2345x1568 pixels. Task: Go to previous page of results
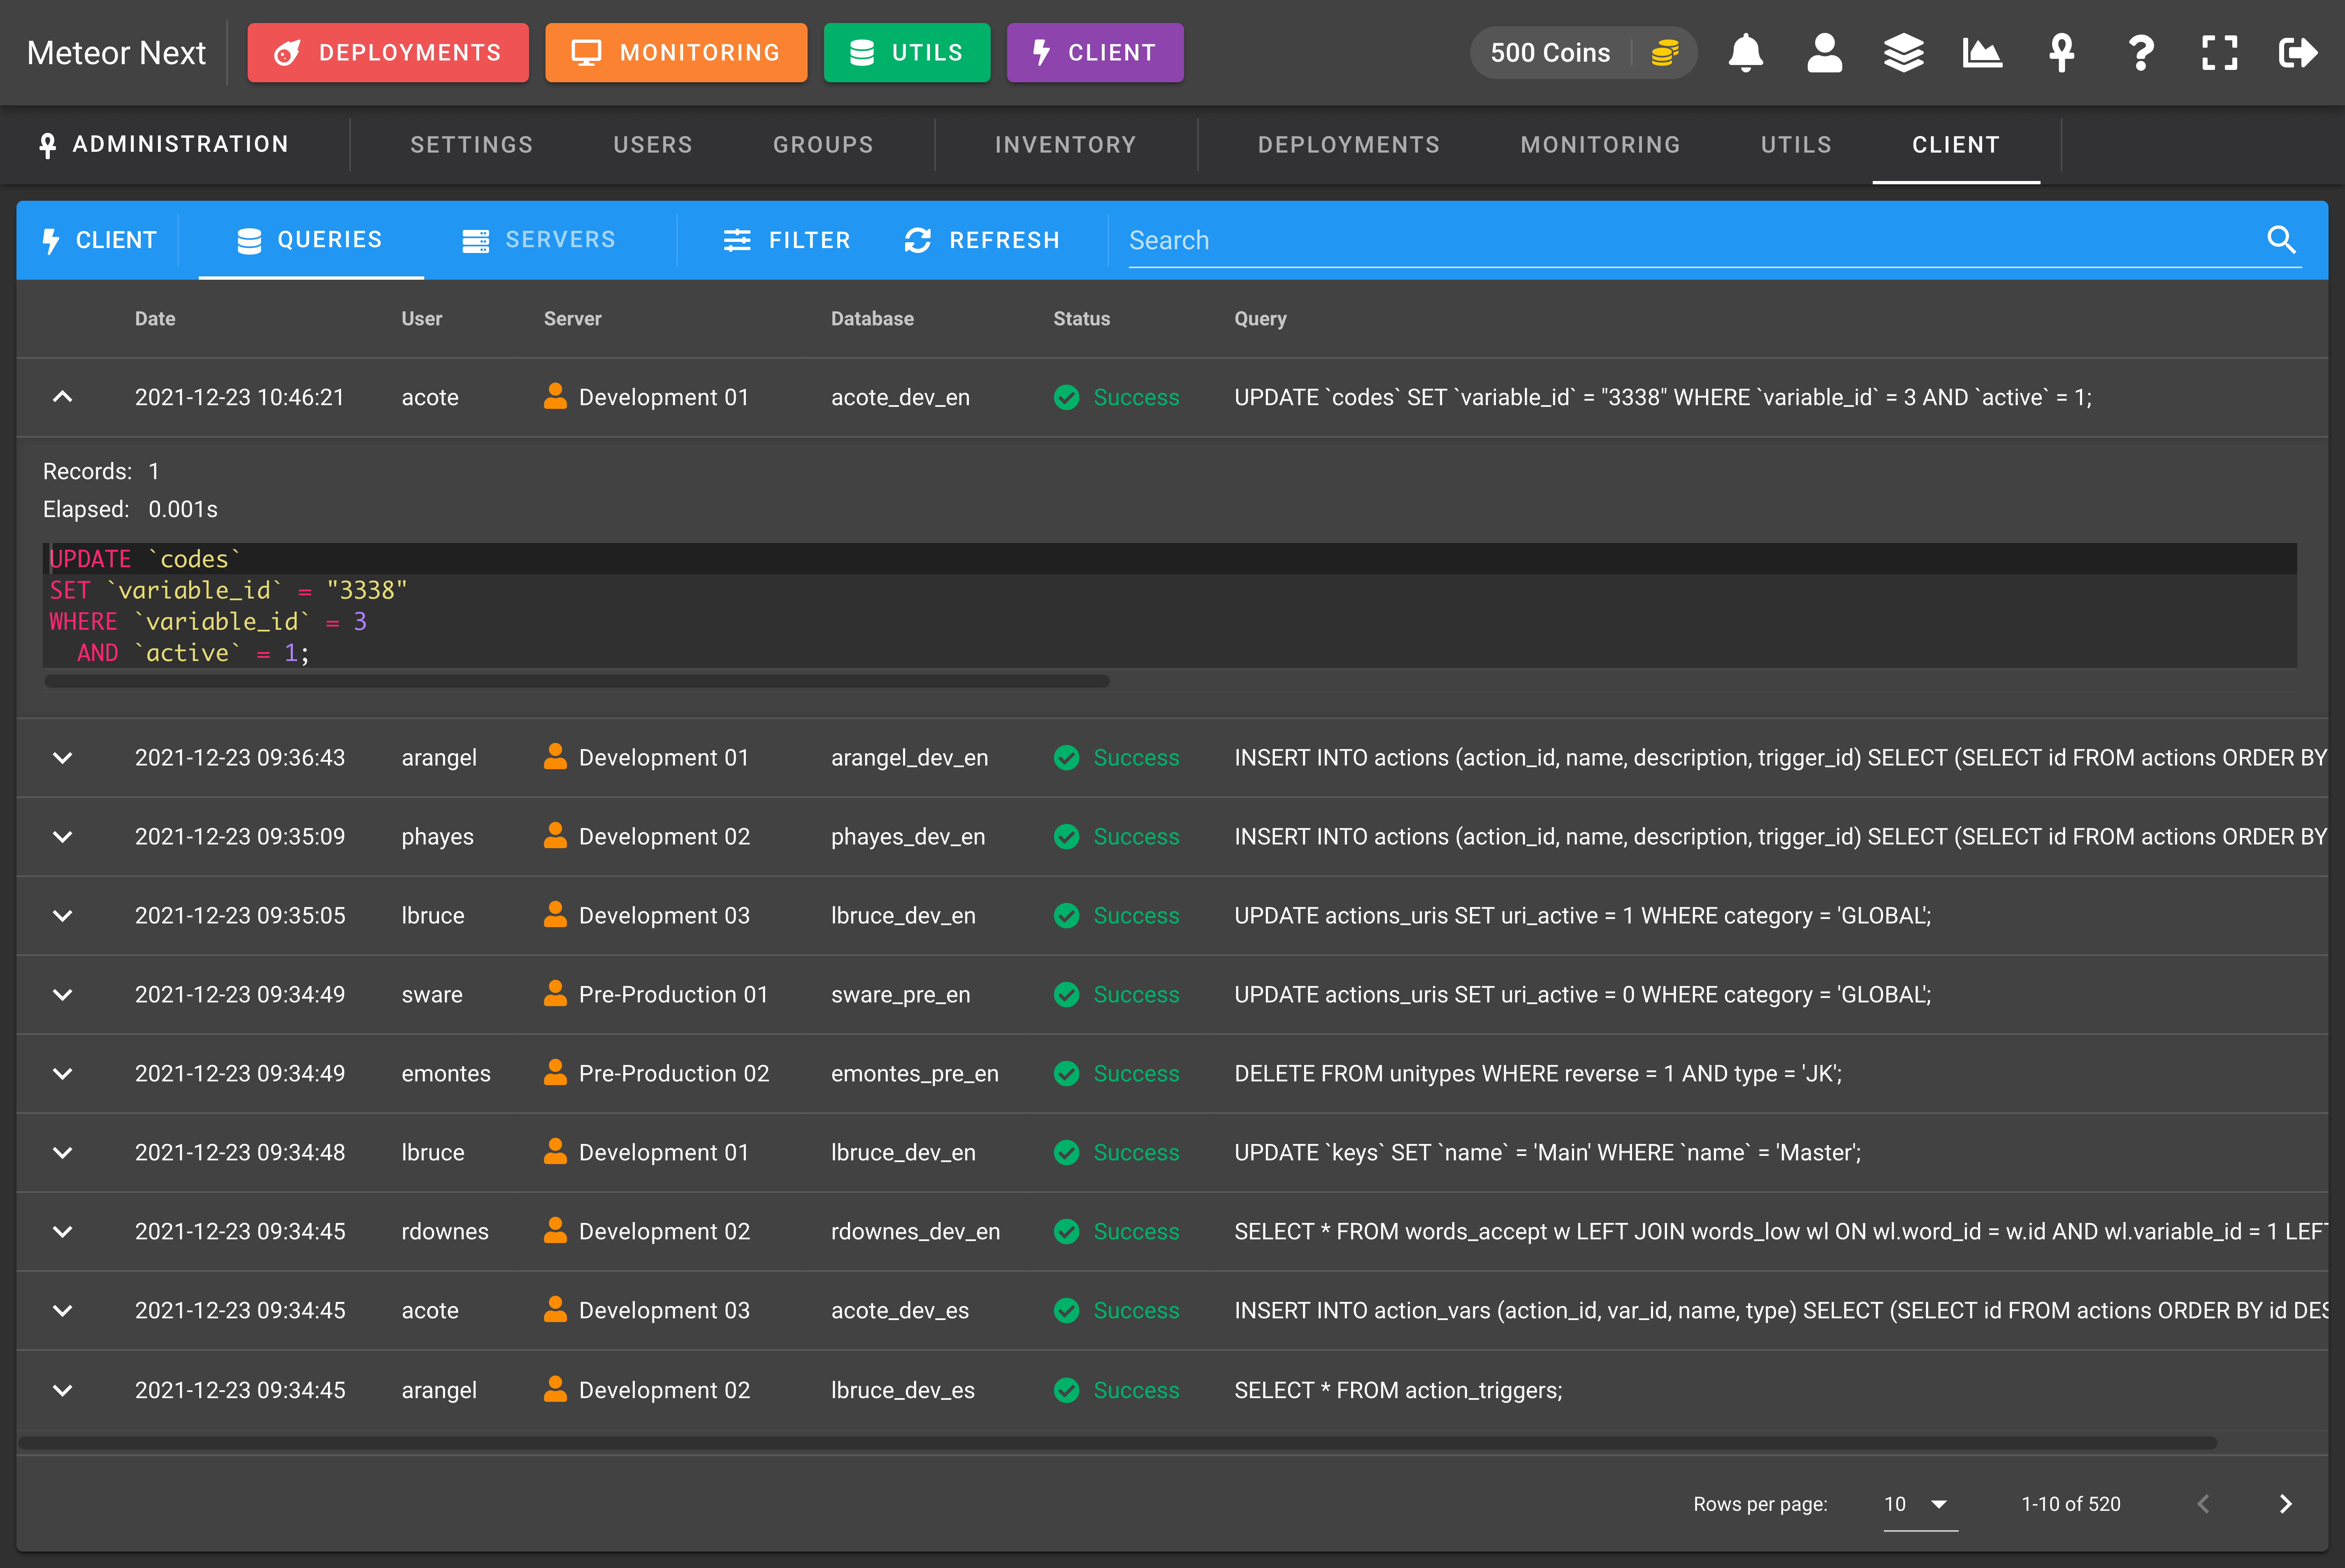[x=2203, y=1504]
